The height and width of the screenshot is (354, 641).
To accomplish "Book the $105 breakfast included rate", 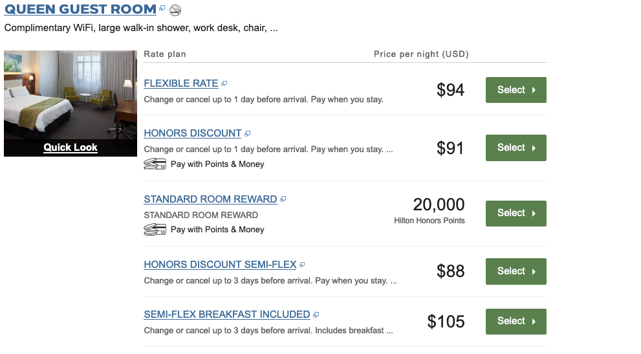I will (516, 321).
